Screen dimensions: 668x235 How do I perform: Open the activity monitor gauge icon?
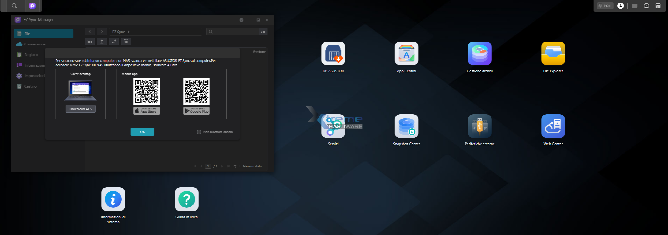(646, 6)
